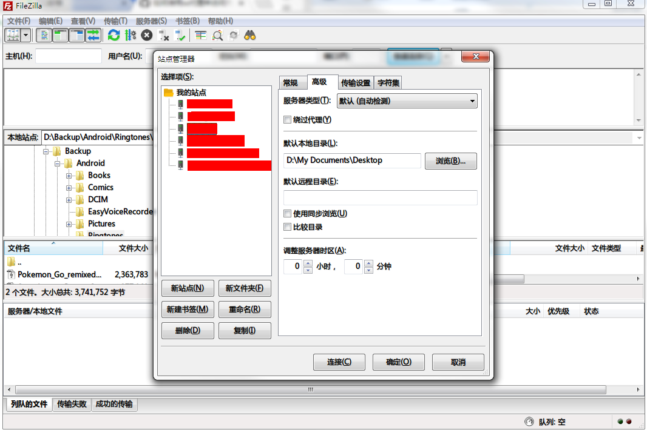Open Site Manager dropdown arrow in toolbar
The height and width of the screenshot is (430, 647).
(x=26, y=35)
